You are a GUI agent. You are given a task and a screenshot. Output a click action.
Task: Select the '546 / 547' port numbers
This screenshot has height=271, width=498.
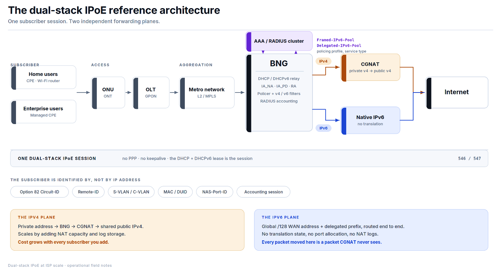(470, 159)
